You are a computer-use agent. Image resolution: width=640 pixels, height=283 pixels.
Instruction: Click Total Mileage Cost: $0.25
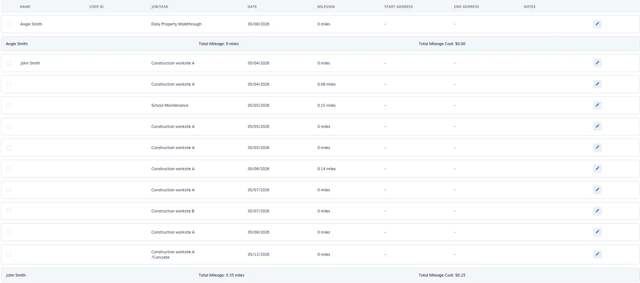pos(442,275)
